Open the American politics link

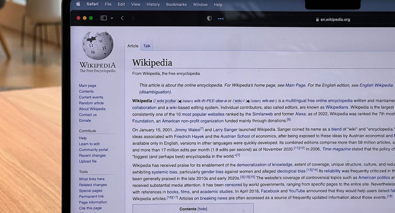pyautogui.click(x=374, y=177)
